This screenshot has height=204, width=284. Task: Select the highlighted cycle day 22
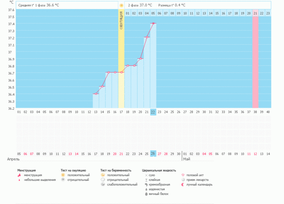153,112
